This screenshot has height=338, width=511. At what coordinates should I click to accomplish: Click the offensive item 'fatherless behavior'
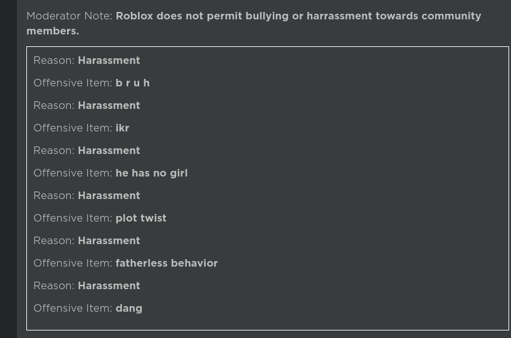click(167, 263)
